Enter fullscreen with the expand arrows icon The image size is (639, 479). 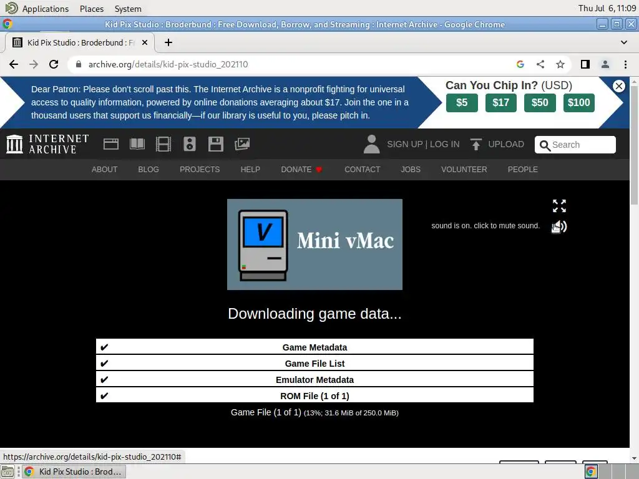(x=559, y=206)
